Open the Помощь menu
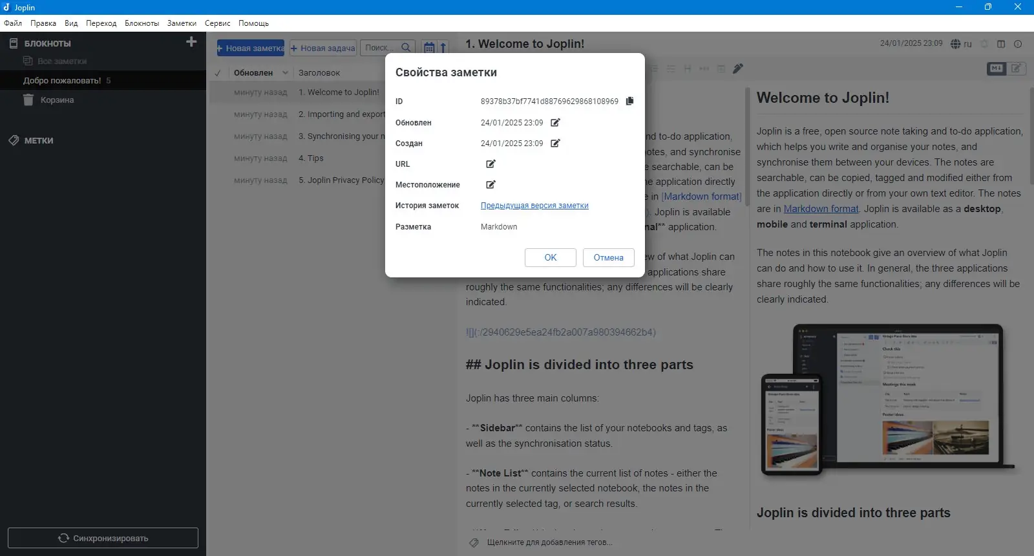 pos(253,23)
